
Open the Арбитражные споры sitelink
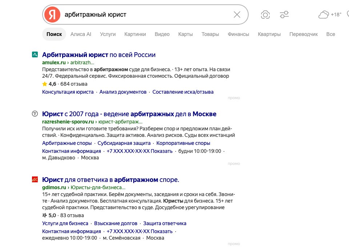(67, 143)
